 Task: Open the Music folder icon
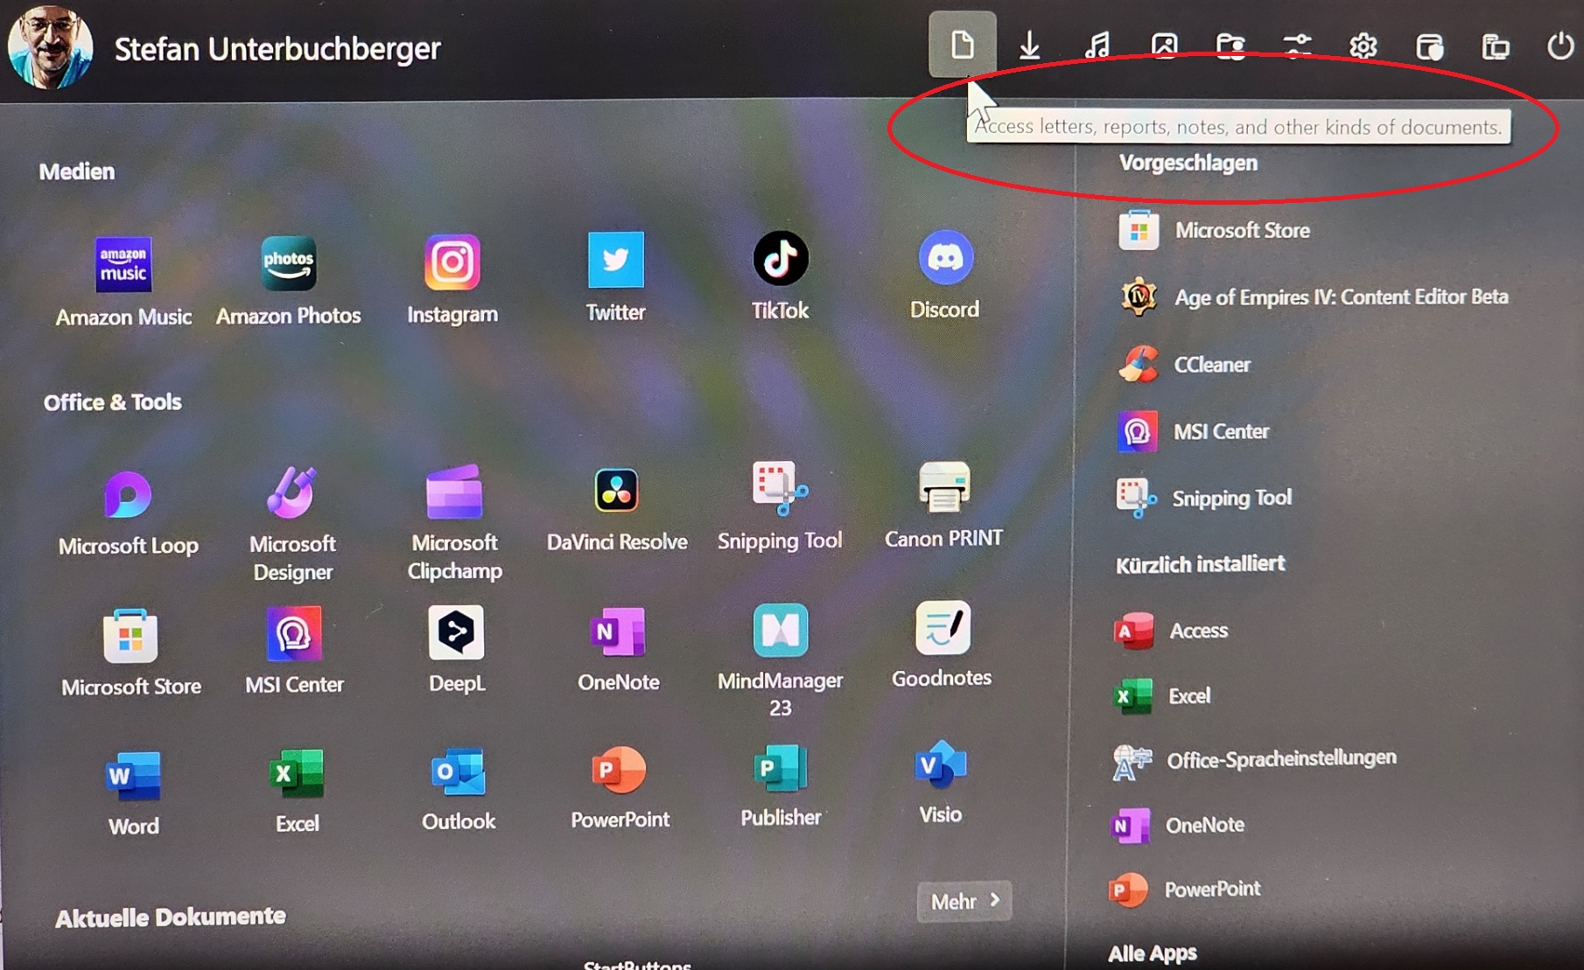(x=1097, y=45)
